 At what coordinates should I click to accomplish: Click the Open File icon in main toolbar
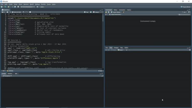pos(9,7)
